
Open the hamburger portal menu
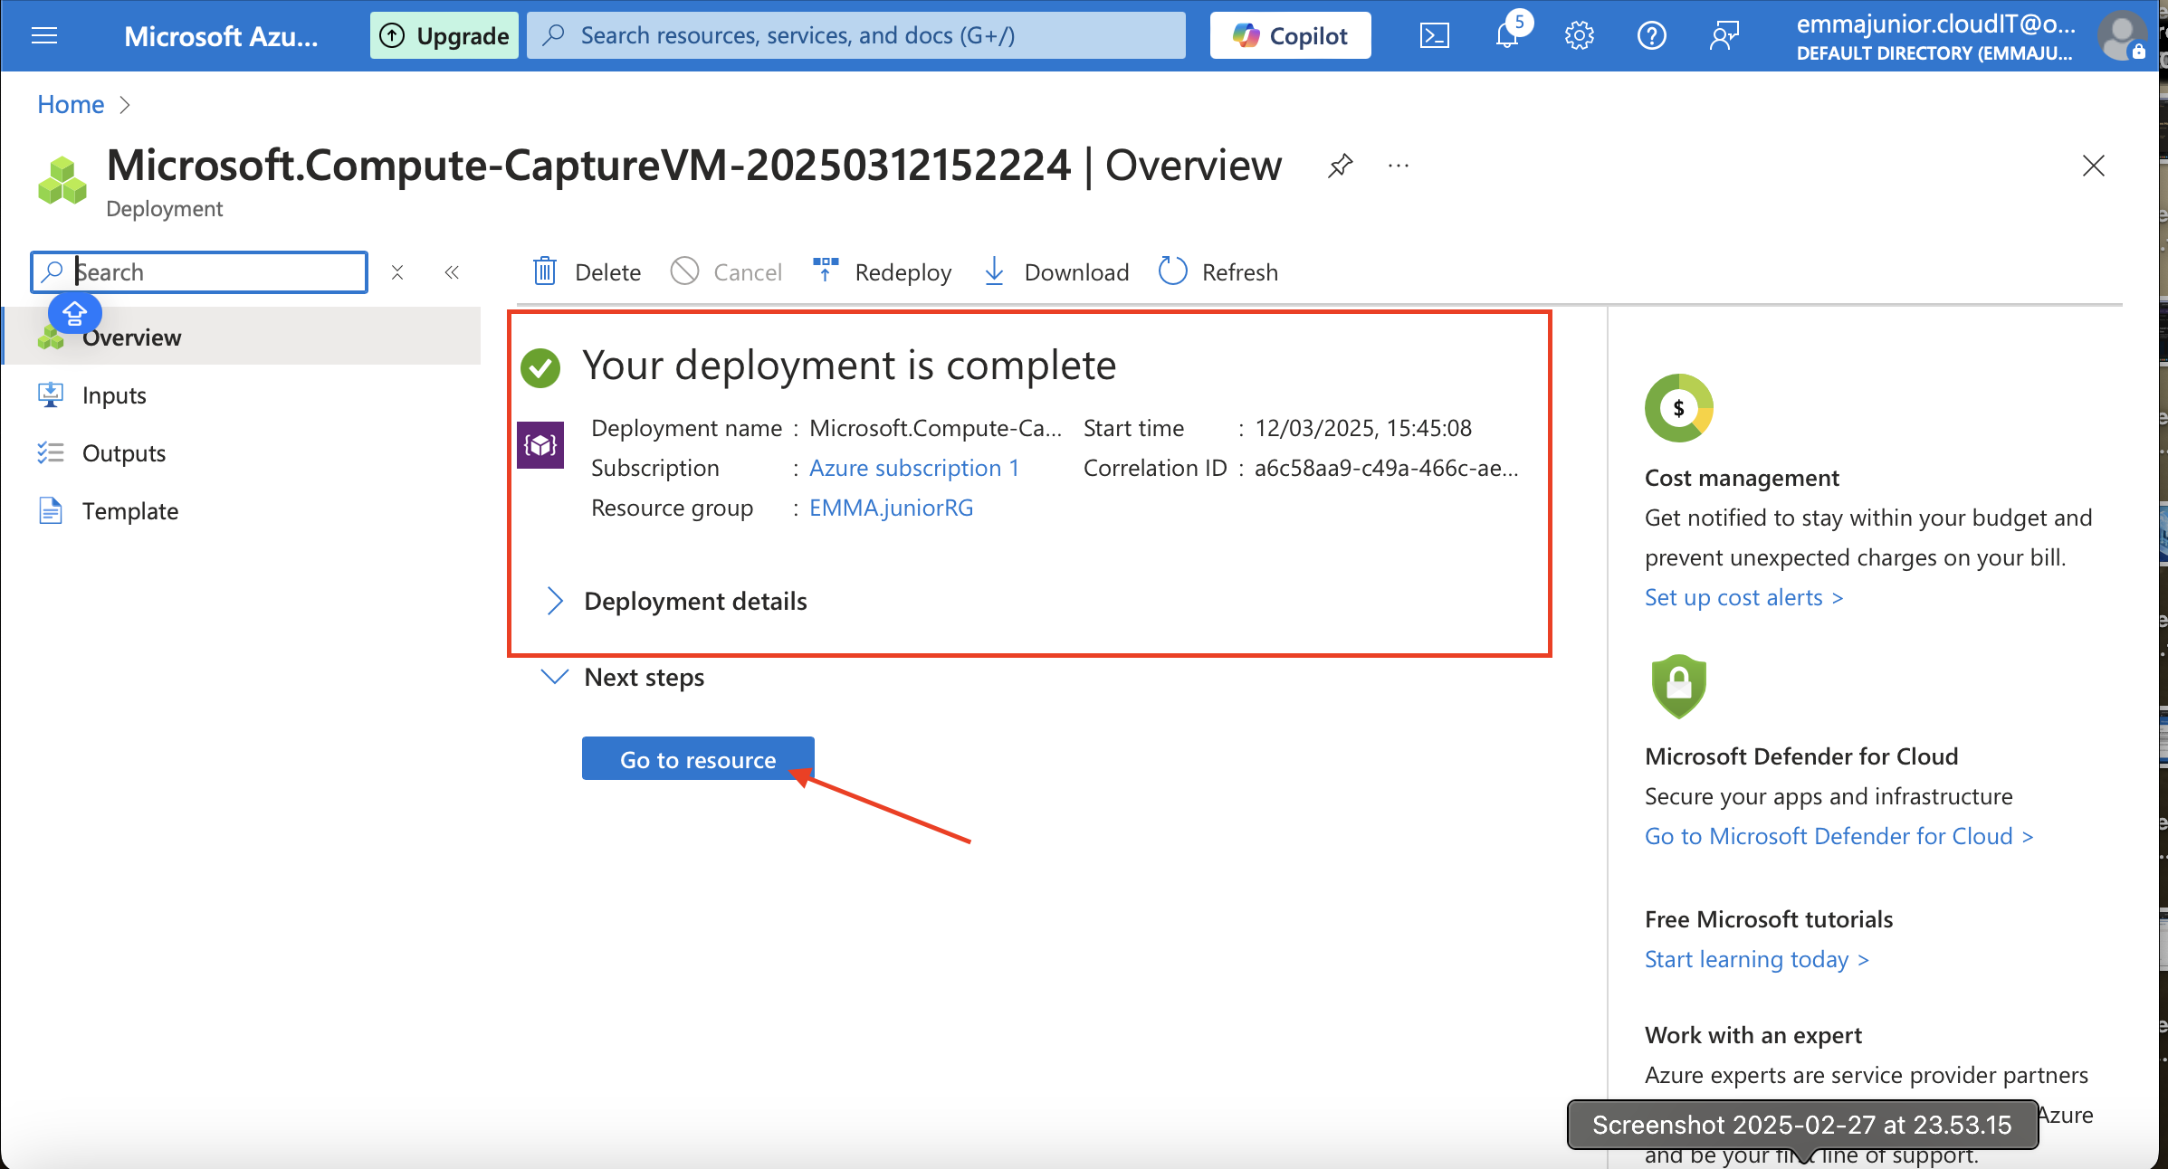43,35
